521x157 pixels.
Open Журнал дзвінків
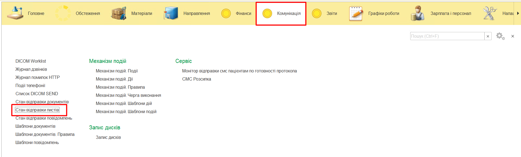point(31,69)
